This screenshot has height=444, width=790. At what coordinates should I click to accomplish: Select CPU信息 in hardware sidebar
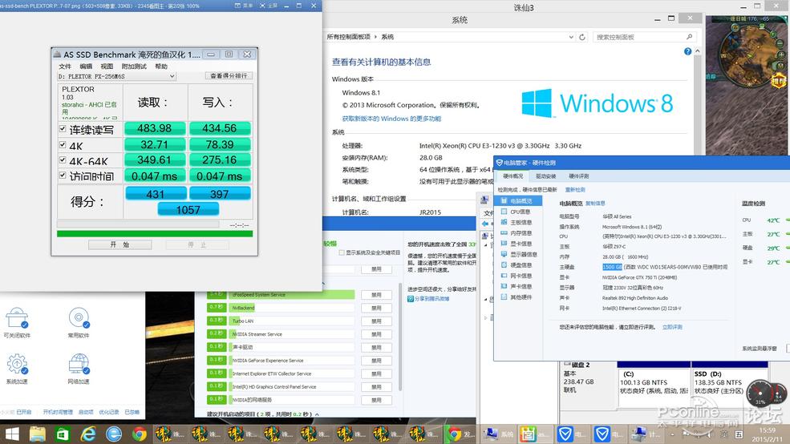click(x=517, y=212)
